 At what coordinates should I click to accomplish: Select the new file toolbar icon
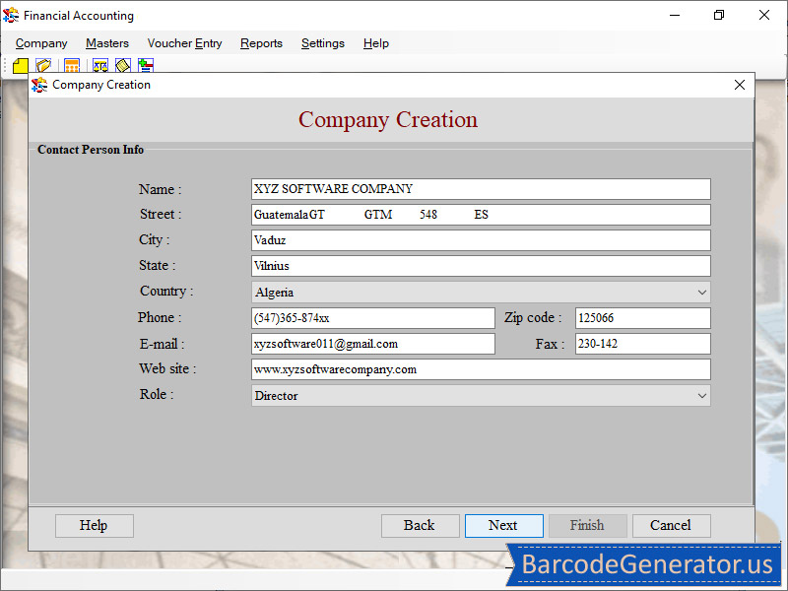(x=21, y=65)
